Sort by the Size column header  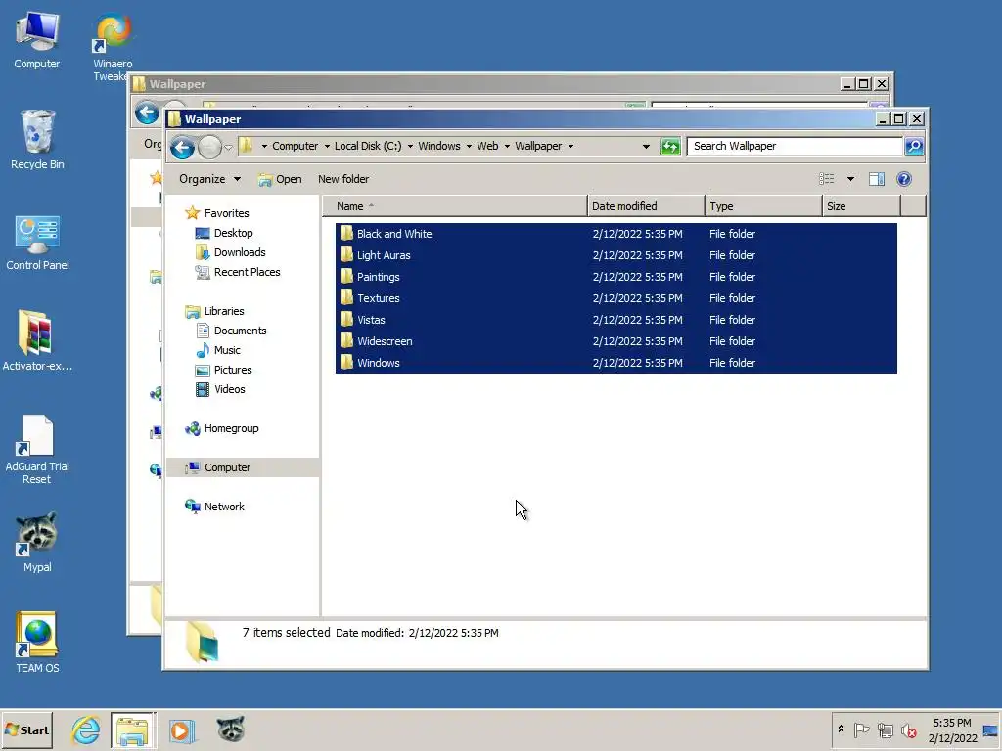pos(861,206)
